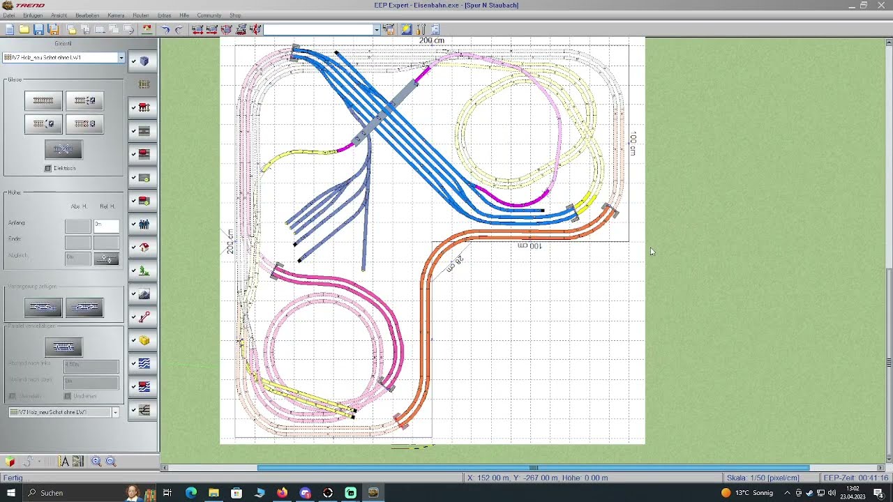Viewport: 893px width, 502px height.
Task: Save the layout with the floppy disk icon
Action: (38, 29)
